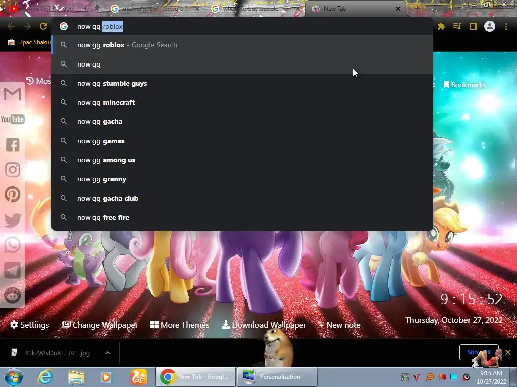The height and width of the screenshot is (387, 517).
Task: Click the Show desktop strip beside the clock
Action: click(513, 377)
